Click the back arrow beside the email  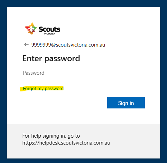(26, 44)
